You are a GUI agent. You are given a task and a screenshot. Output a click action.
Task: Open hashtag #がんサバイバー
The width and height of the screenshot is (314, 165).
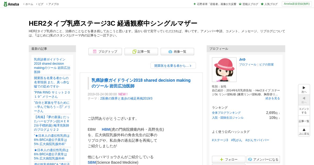coord(257,140)
